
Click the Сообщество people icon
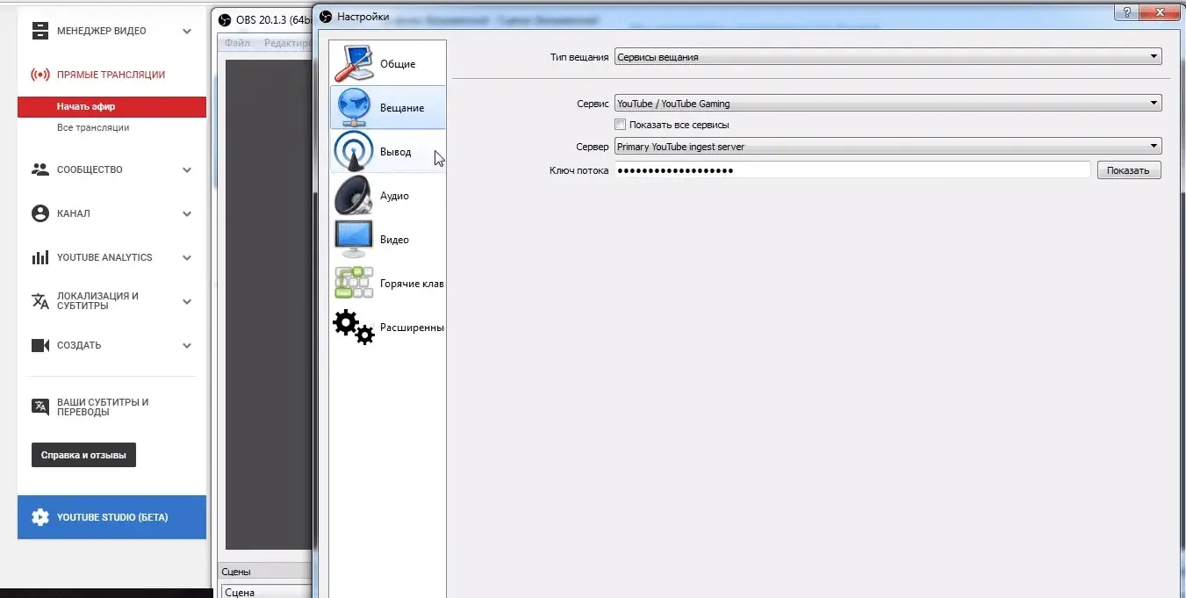(40, 169)
